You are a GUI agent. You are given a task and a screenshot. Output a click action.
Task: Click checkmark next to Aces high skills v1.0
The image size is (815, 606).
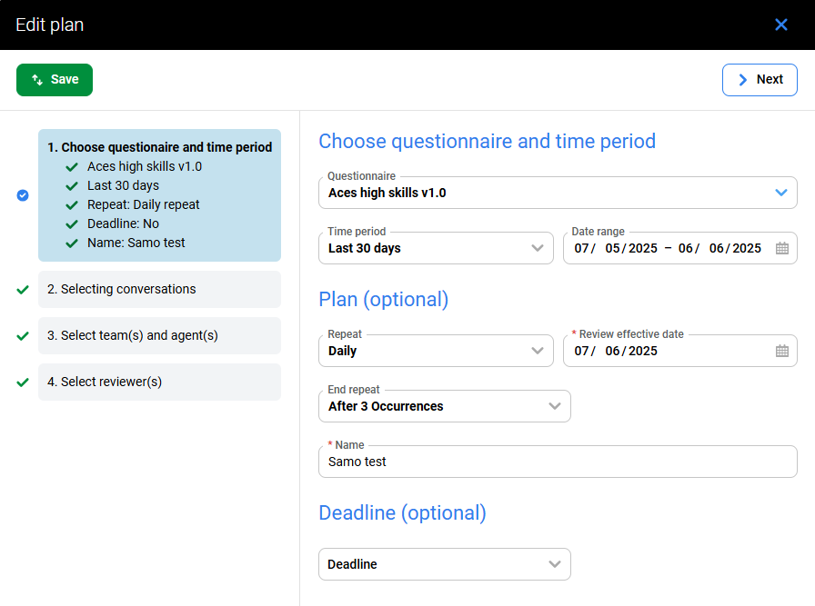tap(72, 166)
